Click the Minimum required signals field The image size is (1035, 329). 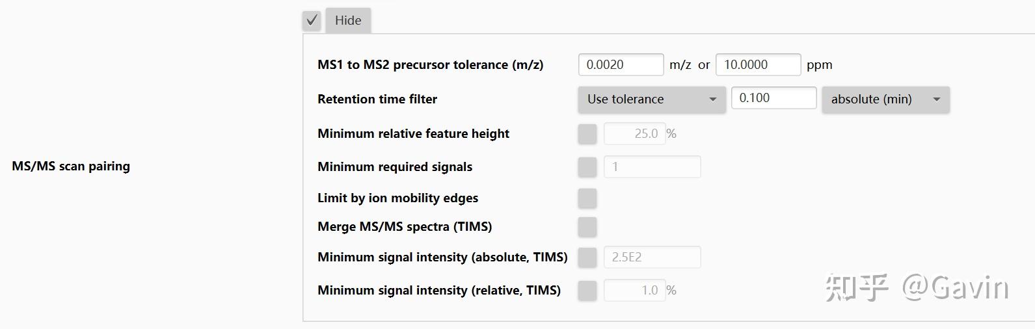coord(652,167)
